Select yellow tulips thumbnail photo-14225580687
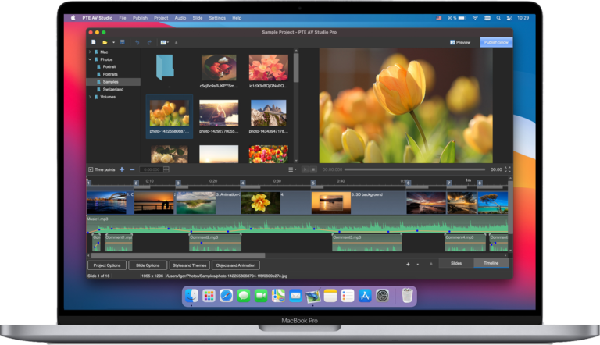 169,116
